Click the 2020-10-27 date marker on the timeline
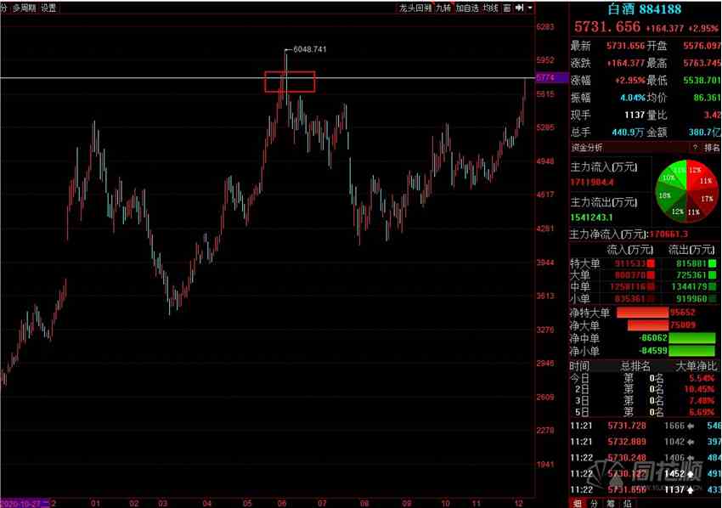The image size is (722, 508). [x=25, y=502]
